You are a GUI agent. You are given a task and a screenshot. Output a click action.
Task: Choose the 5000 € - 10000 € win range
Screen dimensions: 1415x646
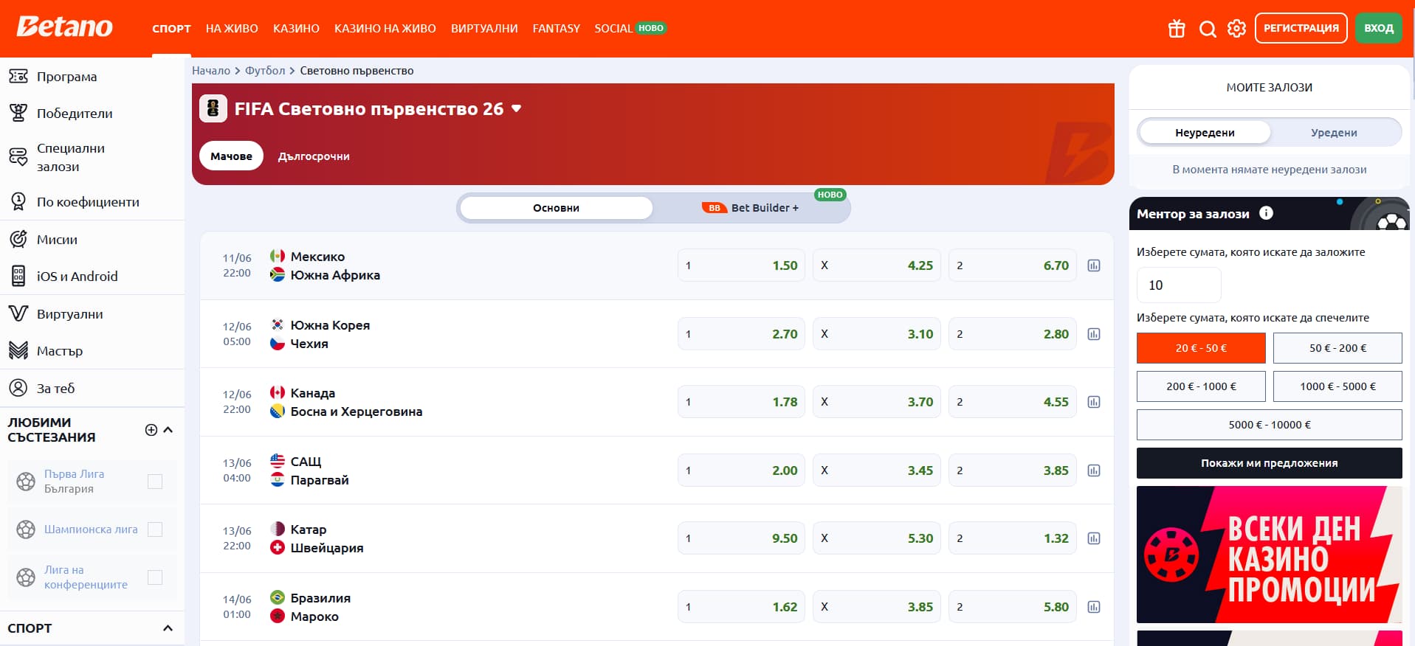tap(1270, 425)
